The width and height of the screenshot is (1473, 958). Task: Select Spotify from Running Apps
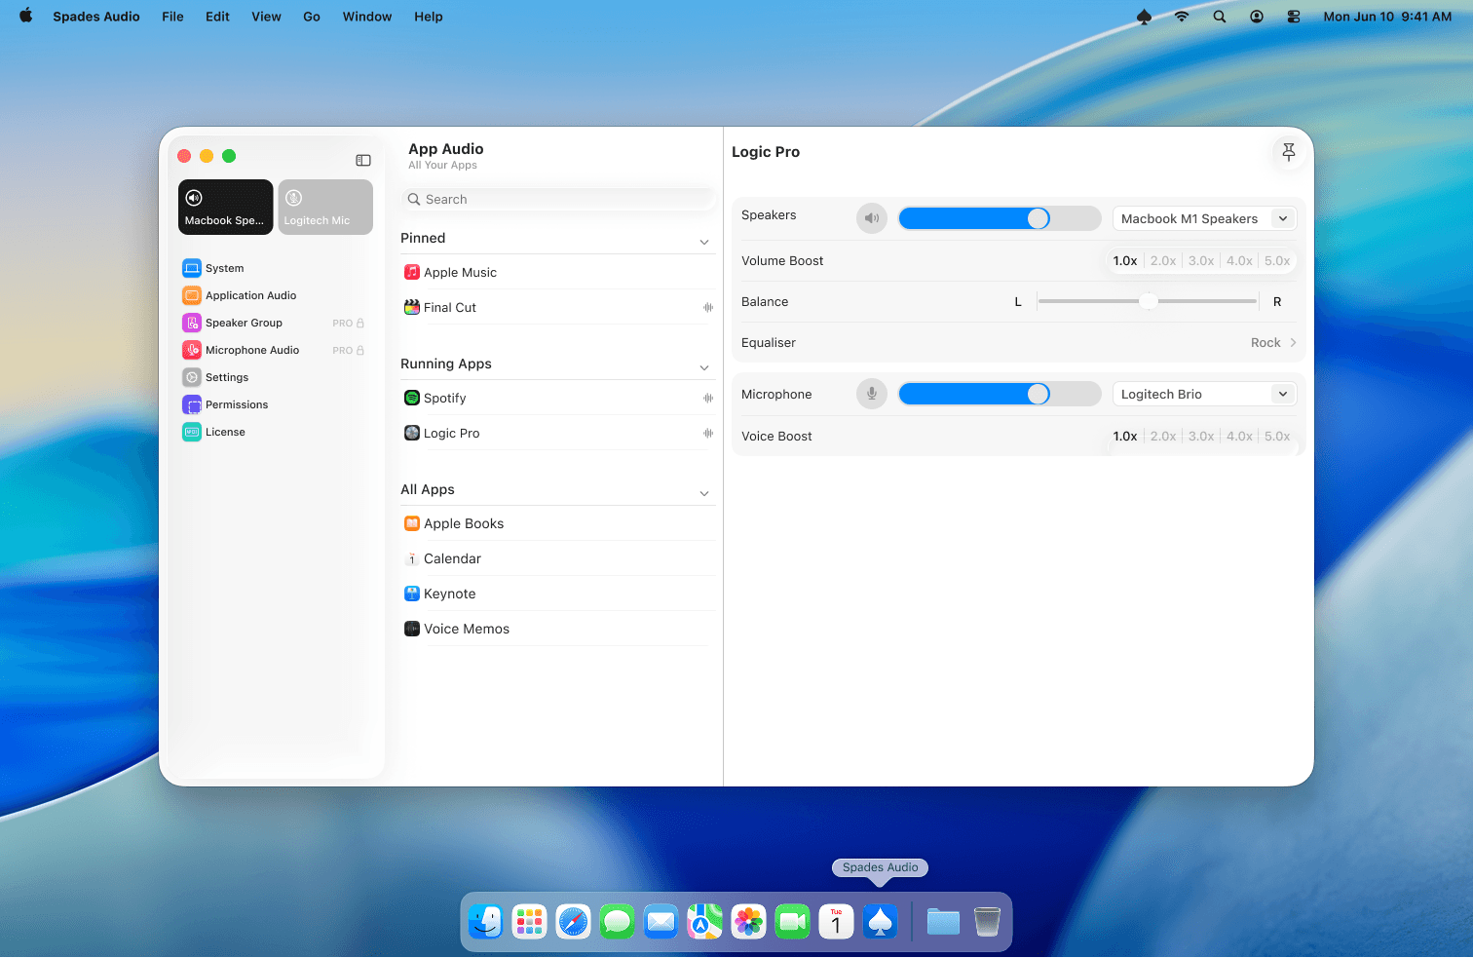[x=444, y=398]
